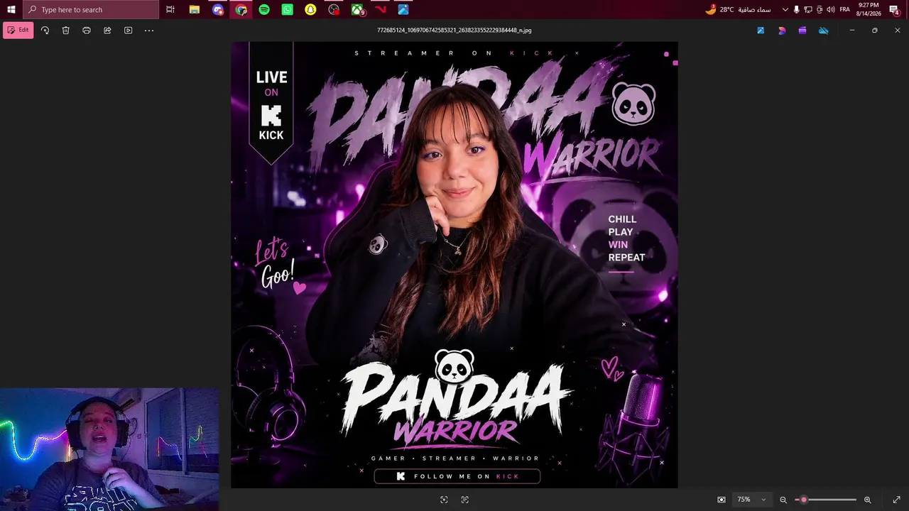Print the image using the printer icon
The width and height of the screenshot is (909, 511).
[x=87, y=31]
